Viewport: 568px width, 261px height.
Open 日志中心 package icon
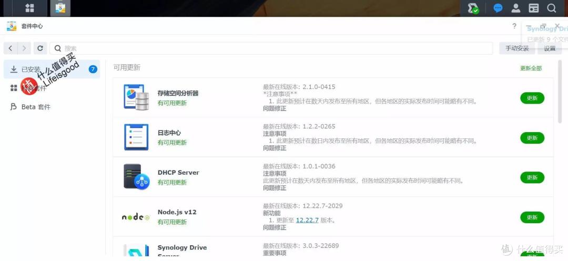(136, 137)
